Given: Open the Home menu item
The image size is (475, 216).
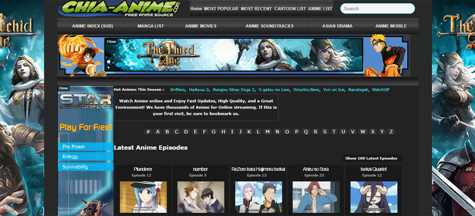Looking at the screenshot, I should [196, 9].
